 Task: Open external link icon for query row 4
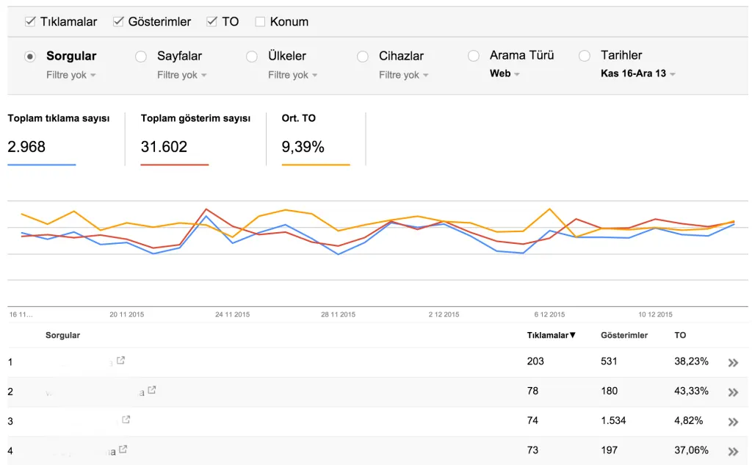coord(123,449)
